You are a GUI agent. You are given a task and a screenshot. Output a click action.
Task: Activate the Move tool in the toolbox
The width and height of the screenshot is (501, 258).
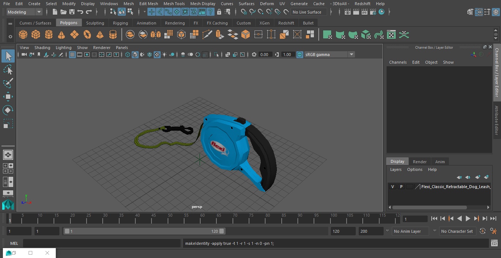tap(8, 97)
